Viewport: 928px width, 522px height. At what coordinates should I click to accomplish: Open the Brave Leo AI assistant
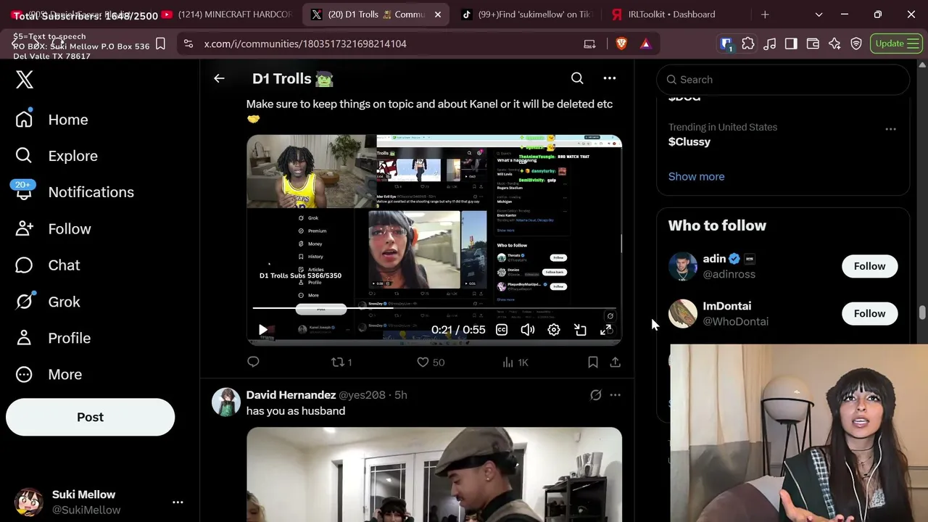pos(834,43)
